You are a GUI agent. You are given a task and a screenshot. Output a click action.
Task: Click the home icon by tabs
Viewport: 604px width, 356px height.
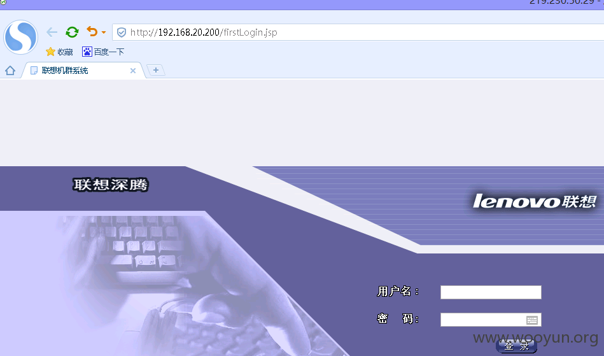point(10,71)
